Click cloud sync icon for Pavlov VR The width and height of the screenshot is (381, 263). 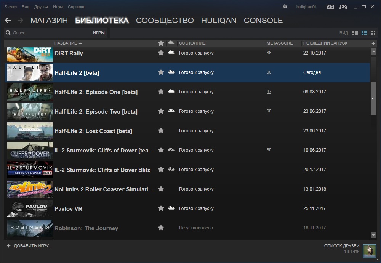point(171,208)
